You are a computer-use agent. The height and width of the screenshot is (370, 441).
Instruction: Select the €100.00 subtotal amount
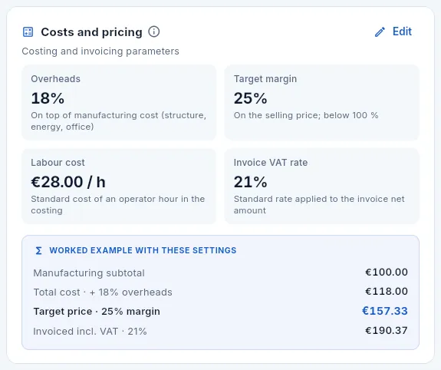coord(387,273)
